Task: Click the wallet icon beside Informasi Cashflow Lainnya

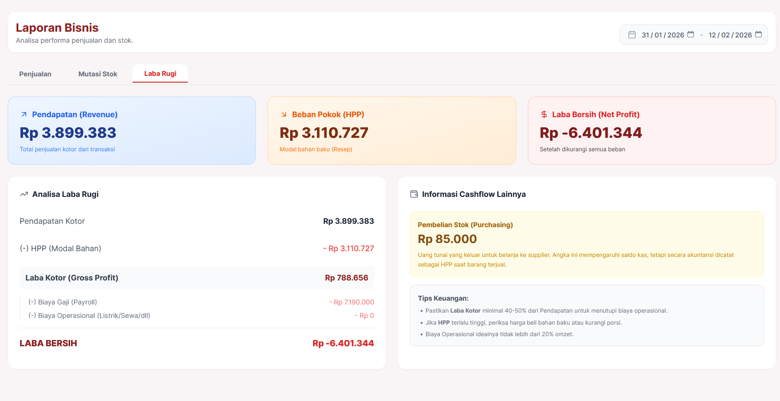Action: coord(414,194)
